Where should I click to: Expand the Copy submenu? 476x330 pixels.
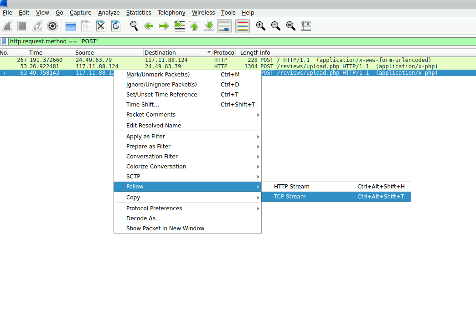click(x=187, y=197)
